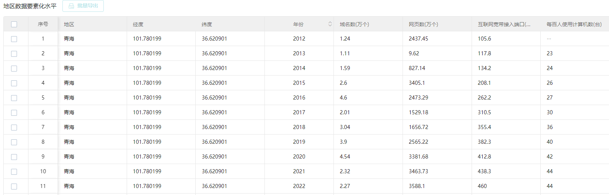Viewport: 609px width, 195px height.
Task: Click the 2019 year cell in row 8
Action: [x=299, y=142]
